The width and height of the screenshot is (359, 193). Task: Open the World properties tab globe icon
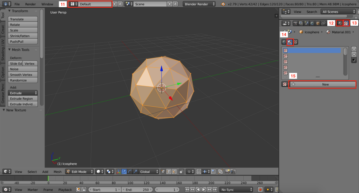pos(312,24)
